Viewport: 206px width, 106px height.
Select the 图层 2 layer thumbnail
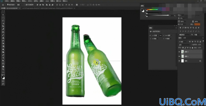183,52
